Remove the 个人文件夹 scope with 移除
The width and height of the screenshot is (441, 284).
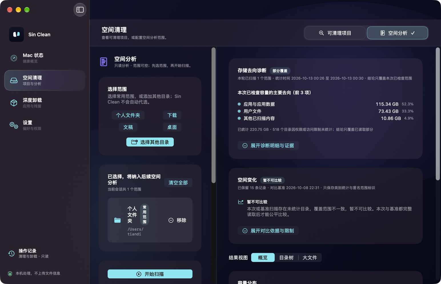[177, 220]
